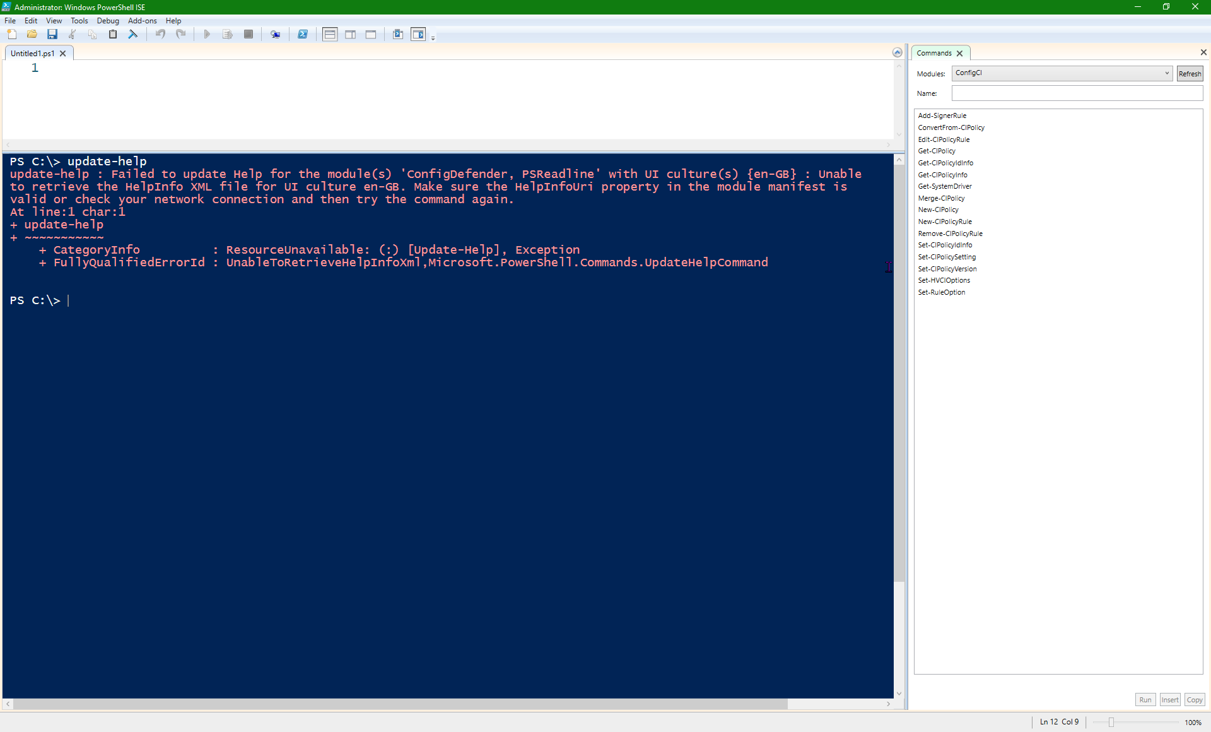The image size is (1211, 732).
Task: Collapse the script pane with the chevron arrow
Action: [898, 53]
